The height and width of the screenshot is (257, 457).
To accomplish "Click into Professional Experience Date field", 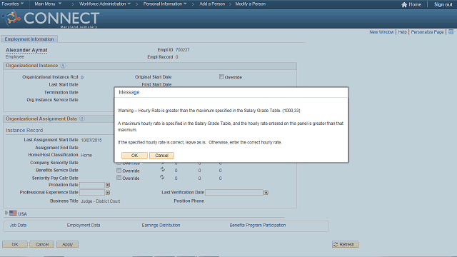I will tap(92, 193).
